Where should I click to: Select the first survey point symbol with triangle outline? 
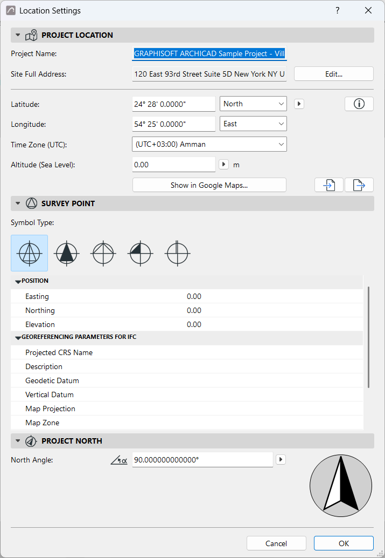coord(30,253)
